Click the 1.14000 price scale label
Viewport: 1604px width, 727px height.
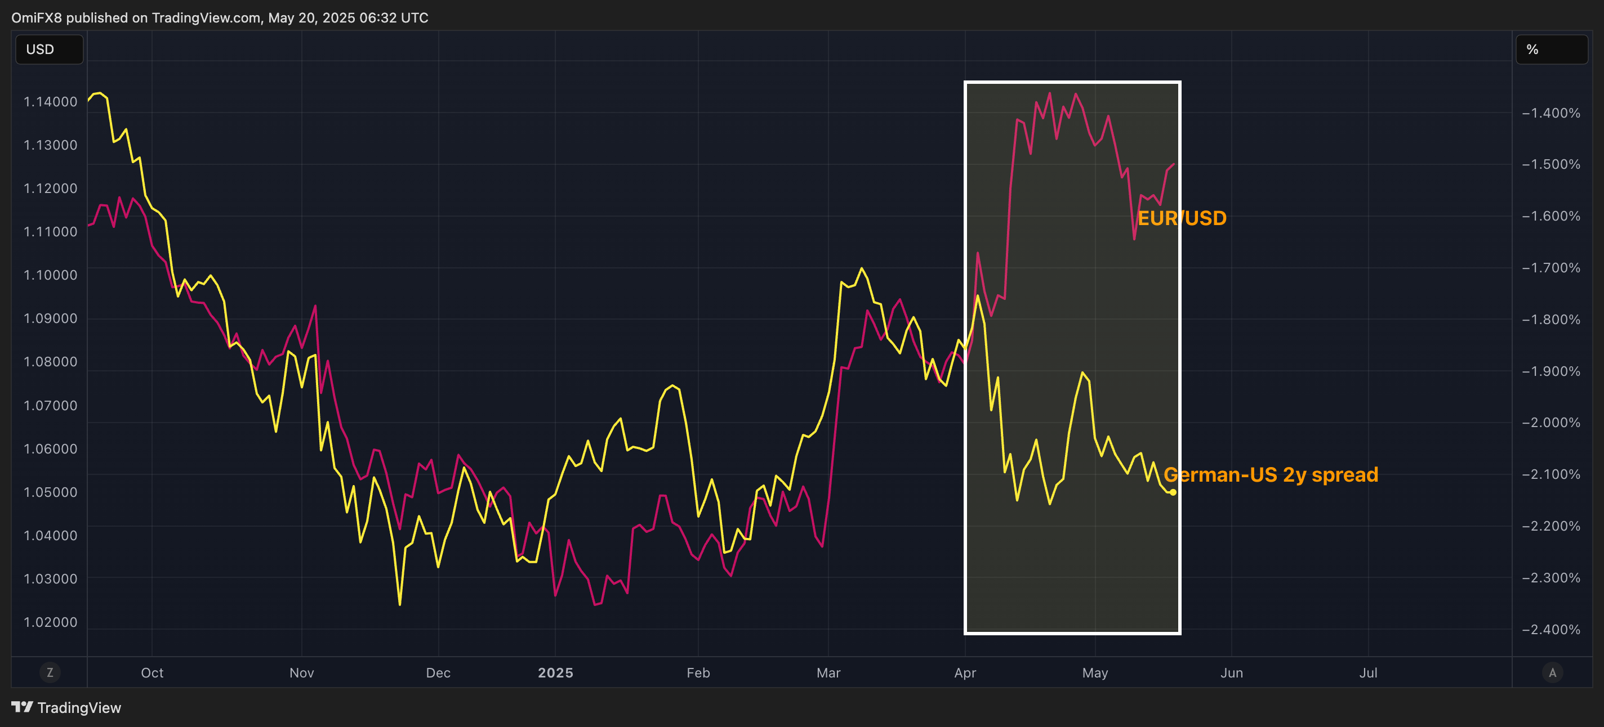tap(51, 102)
